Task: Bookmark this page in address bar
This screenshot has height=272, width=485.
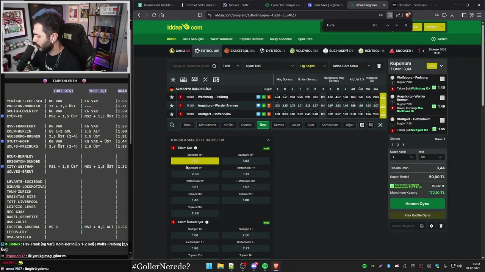Action: point(200,15)
